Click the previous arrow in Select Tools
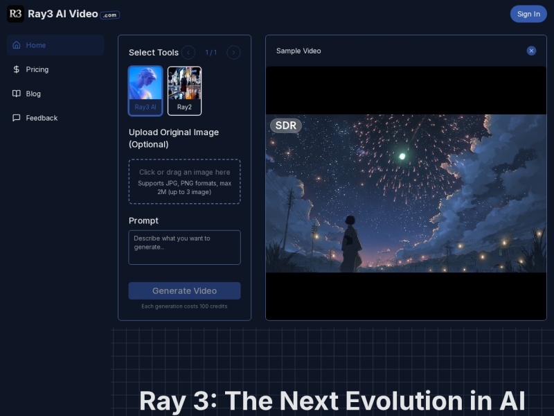Viewport: 554px width, 416px height. click(189, 52)
